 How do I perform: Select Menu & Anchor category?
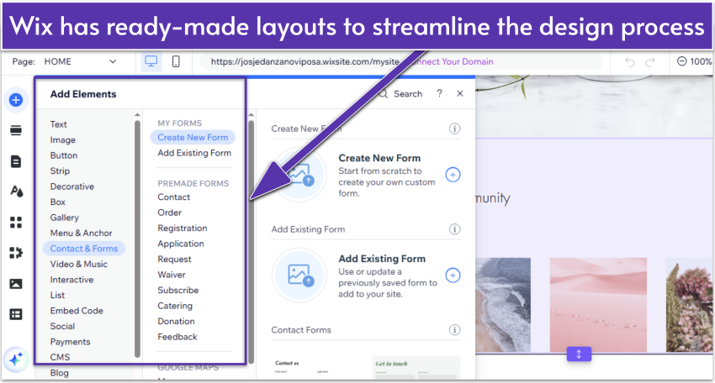[x=81, y=233]
